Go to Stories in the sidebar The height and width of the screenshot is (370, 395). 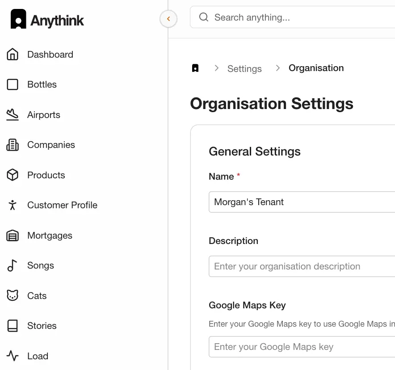tap(42, 326)
